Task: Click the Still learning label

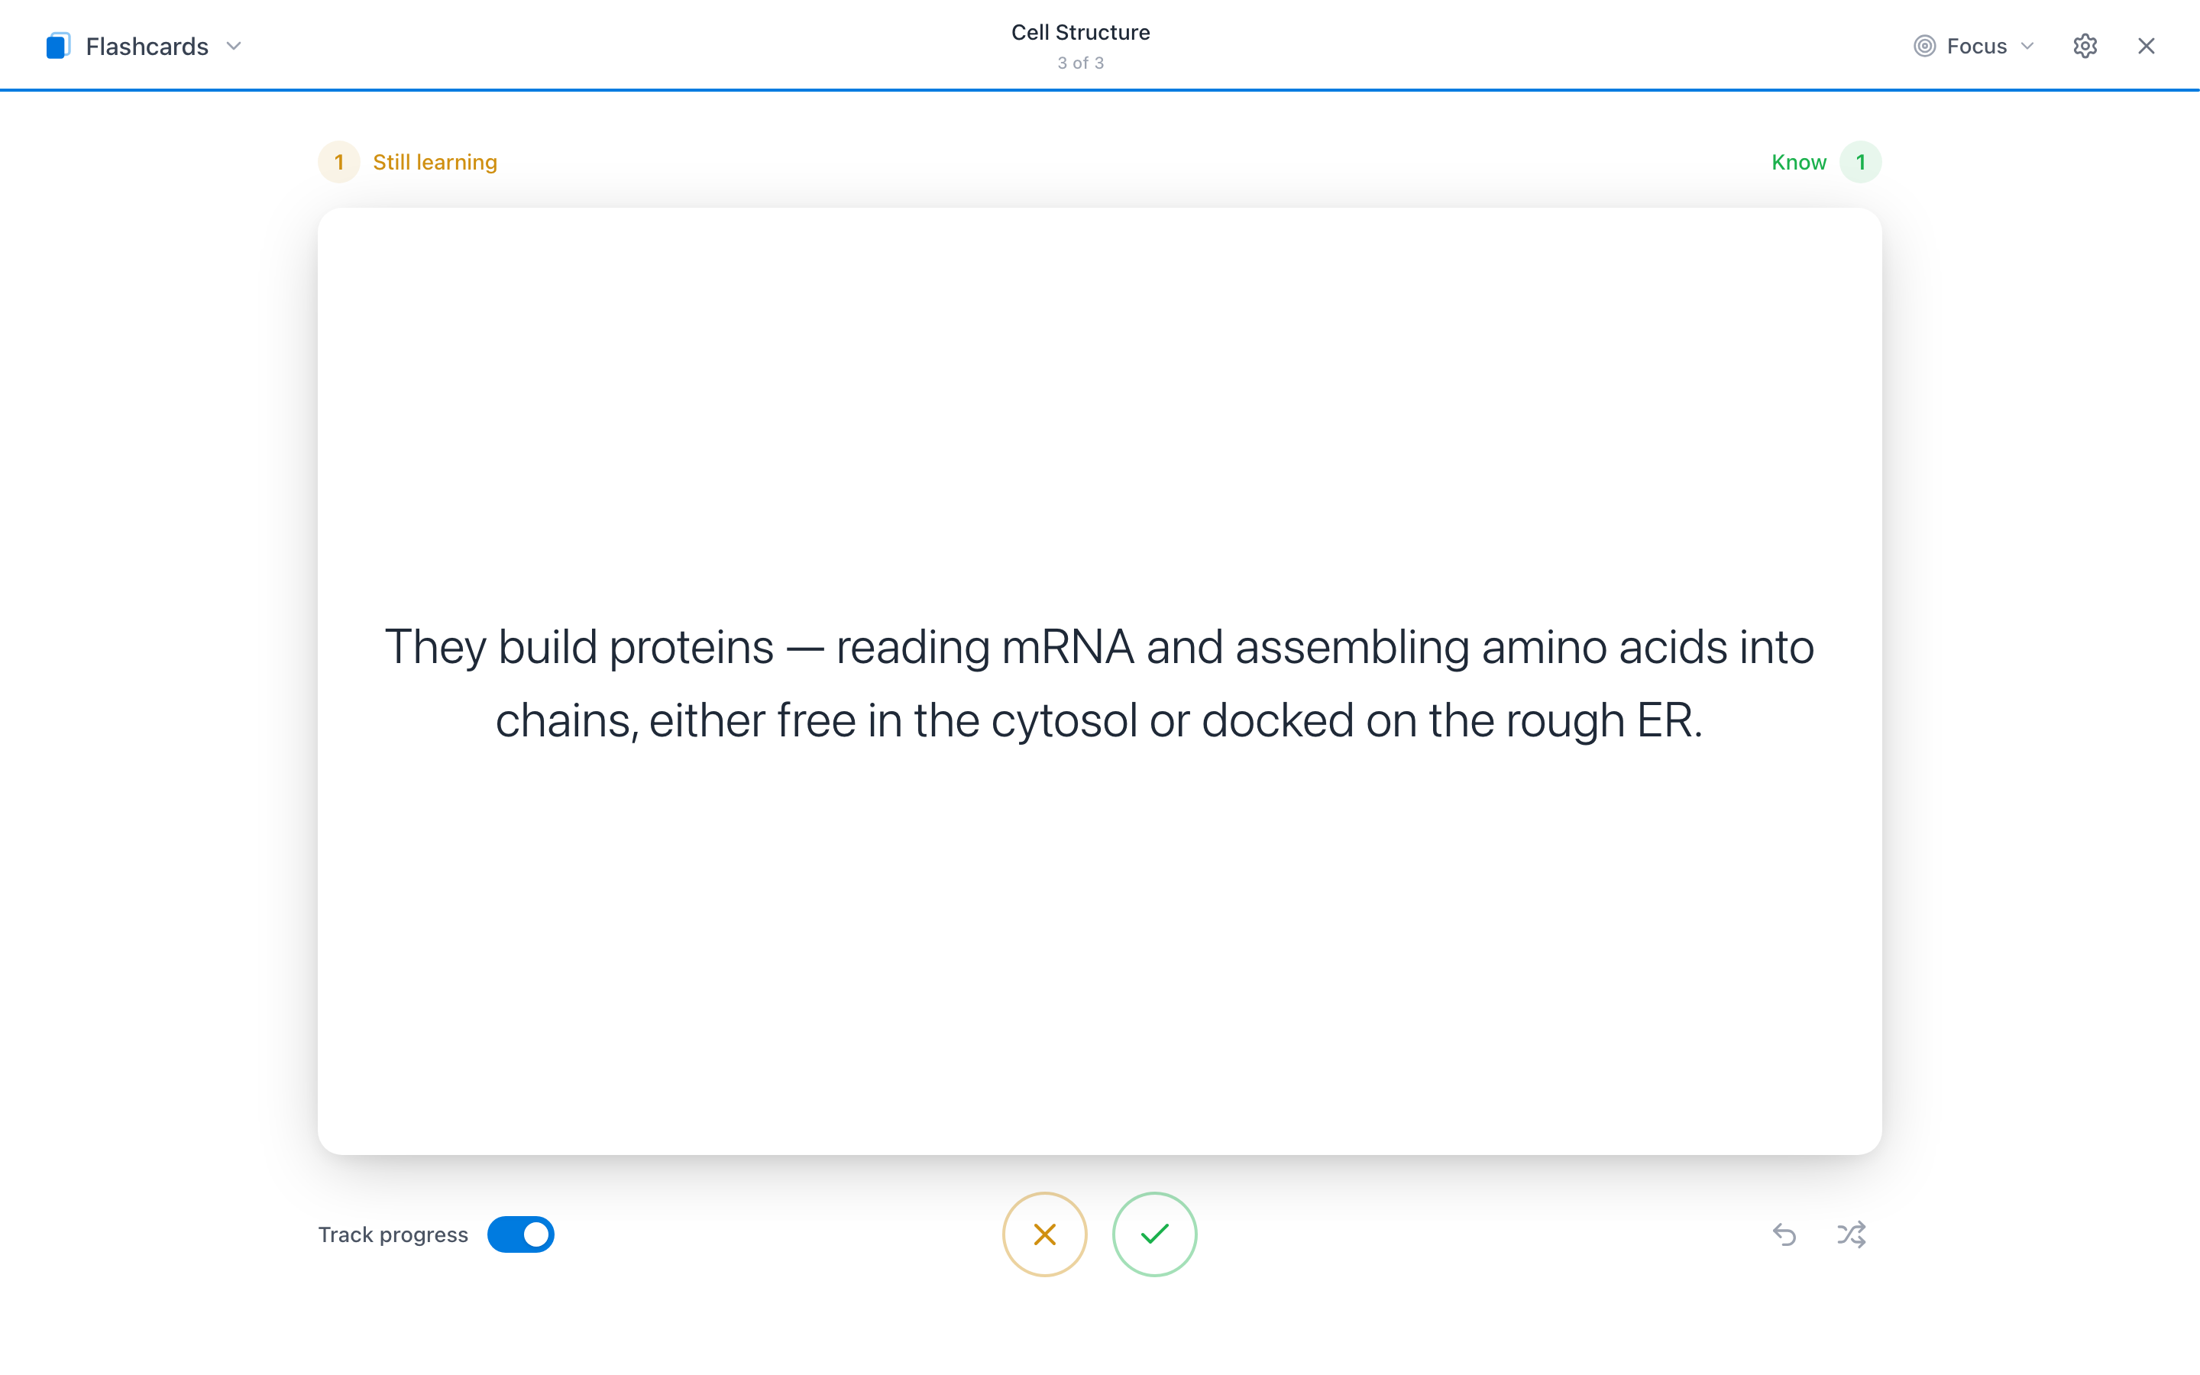Action: pyautogui.click(x=435, y=162)
